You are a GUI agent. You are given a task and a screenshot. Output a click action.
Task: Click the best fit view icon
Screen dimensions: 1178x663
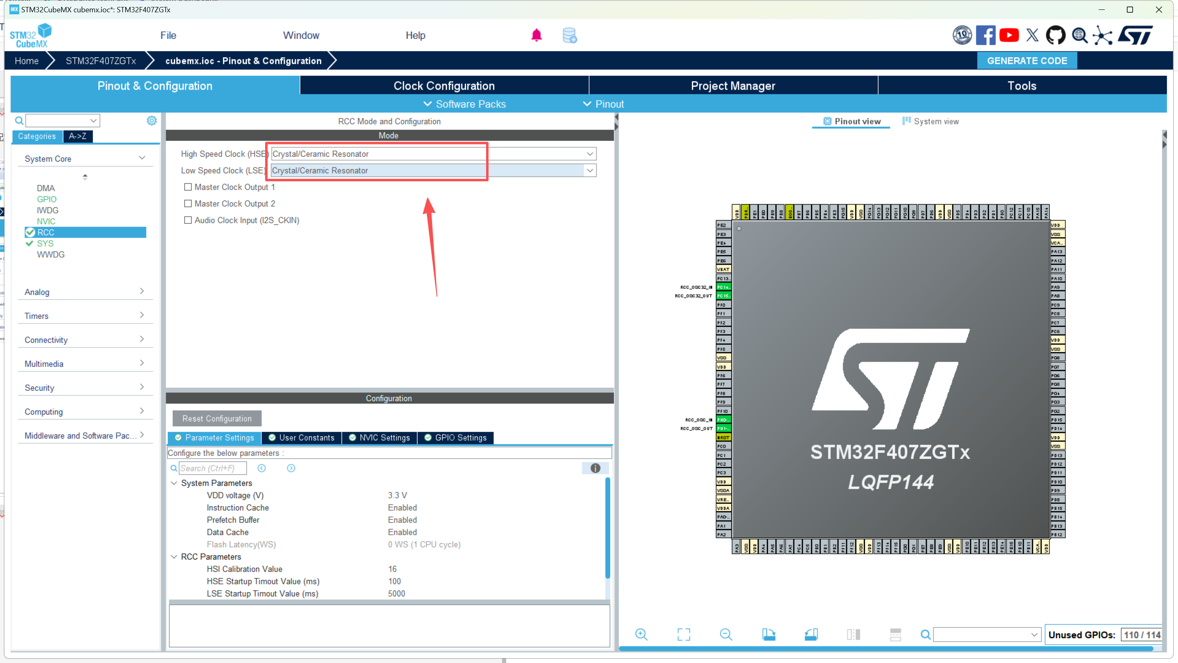click(683, 635)
